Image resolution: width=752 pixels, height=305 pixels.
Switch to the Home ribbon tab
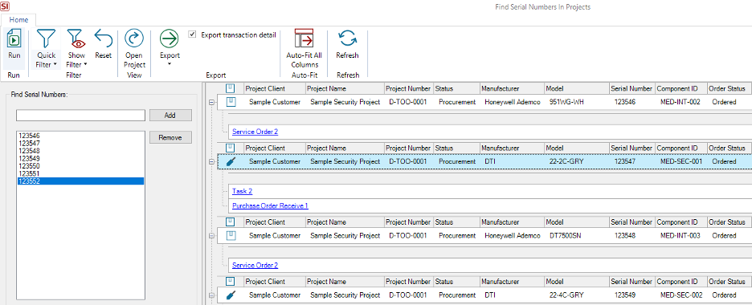pos(18,19)
